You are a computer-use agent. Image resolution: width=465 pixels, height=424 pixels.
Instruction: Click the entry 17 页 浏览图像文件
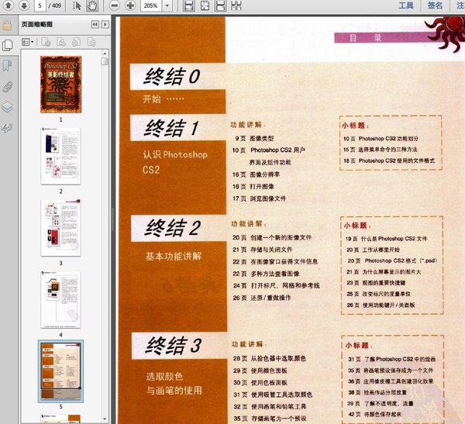(x=260, y=198)
